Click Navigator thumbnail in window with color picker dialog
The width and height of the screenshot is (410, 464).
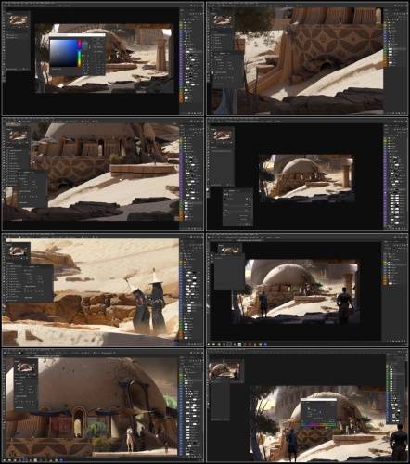[18, 20]
